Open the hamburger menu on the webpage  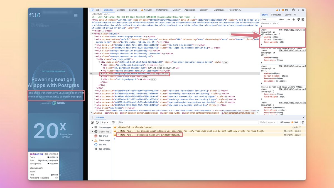click(76, 15)
